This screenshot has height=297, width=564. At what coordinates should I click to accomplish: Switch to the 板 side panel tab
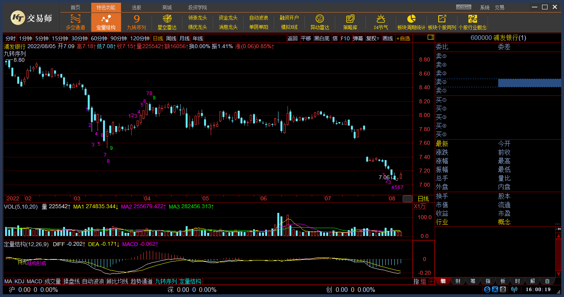503,281
